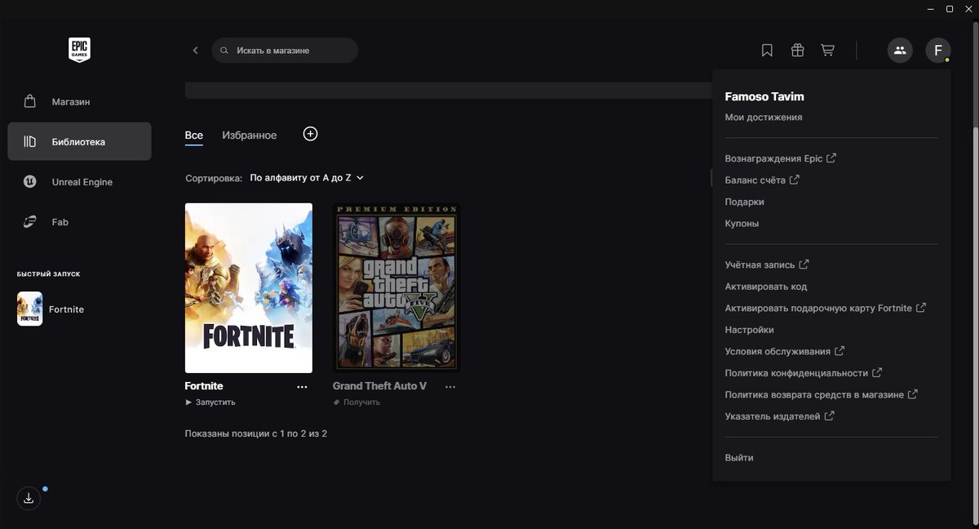Click Выйти to sign out
979x529 pixels.
(x=739, y=458)
